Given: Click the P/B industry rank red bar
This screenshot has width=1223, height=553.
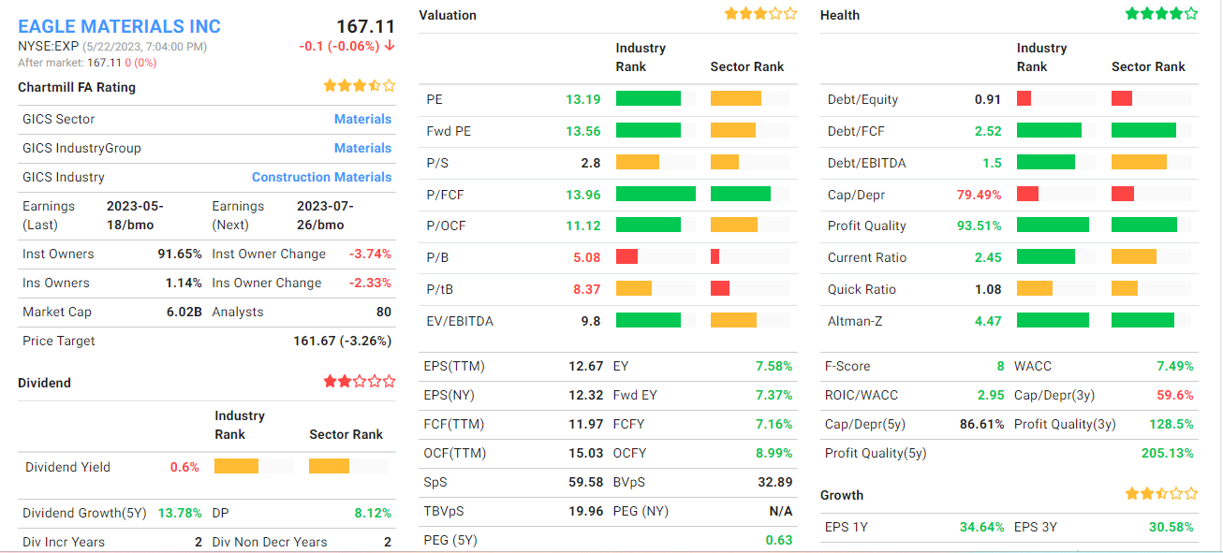Looking at the screenshot, I should coord(626,256).
